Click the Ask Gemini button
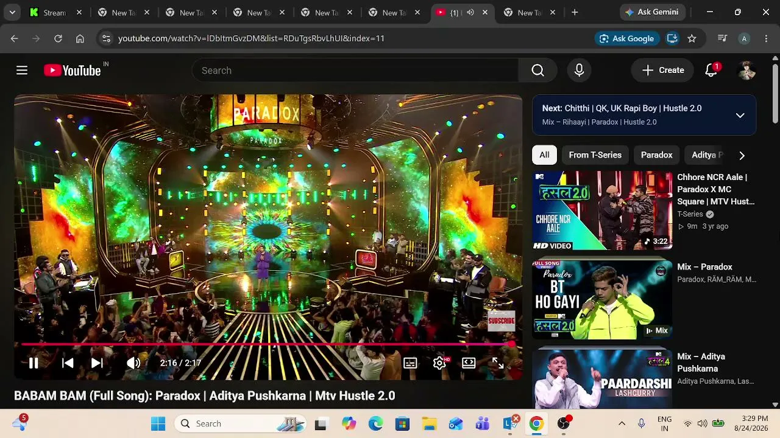This screenshot has width=780, height=438. tap(653, 12)
